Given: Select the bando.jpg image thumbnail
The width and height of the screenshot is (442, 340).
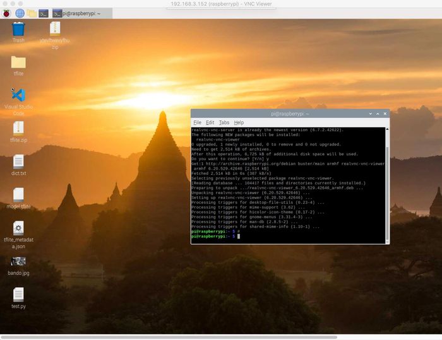Looking at the screenshot, I should click(18, 261).
